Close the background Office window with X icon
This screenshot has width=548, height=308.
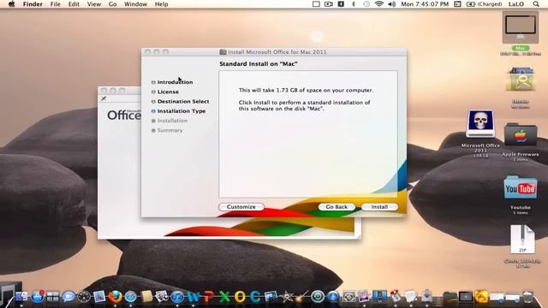coord(104,99)
